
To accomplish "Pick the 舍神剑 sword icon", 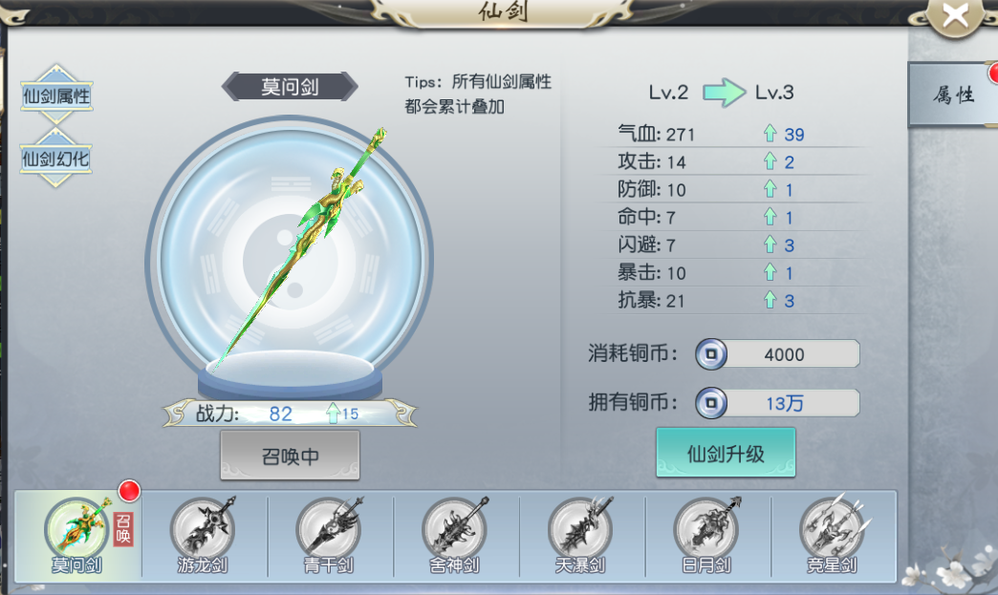I will click(454, 529).
